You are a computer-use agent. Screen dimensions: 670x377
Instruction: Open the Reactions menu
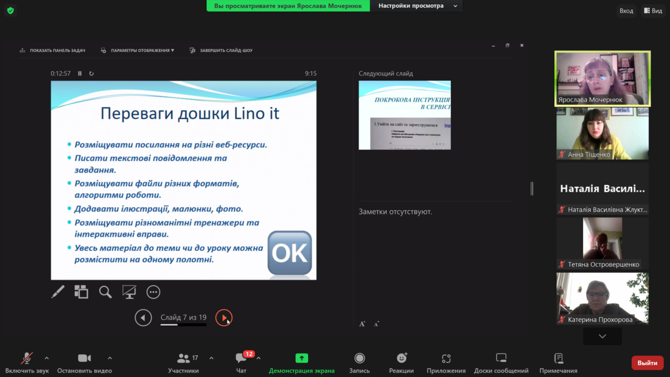point(401,362)
